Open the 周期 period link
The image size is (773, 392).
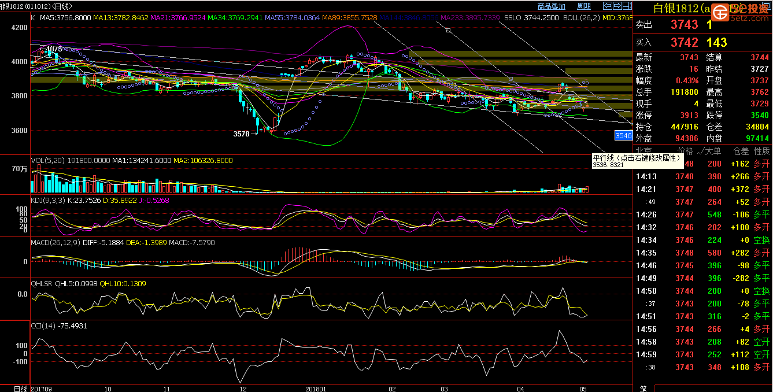click(584, 6)
